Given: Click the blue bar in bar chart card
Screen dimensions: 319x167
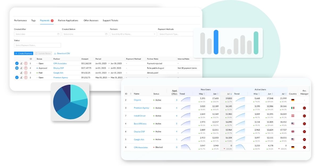Looking at the screenshot, I should (216, 42).
